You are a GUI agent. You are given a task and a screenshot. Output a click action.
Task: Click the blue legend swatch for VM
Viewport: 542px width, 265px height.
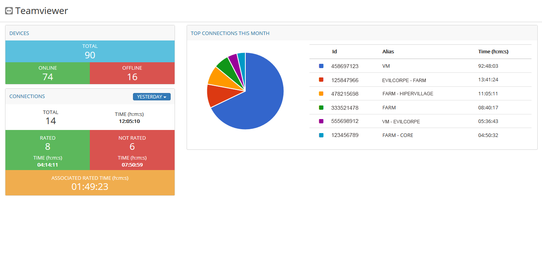[321, 66]
